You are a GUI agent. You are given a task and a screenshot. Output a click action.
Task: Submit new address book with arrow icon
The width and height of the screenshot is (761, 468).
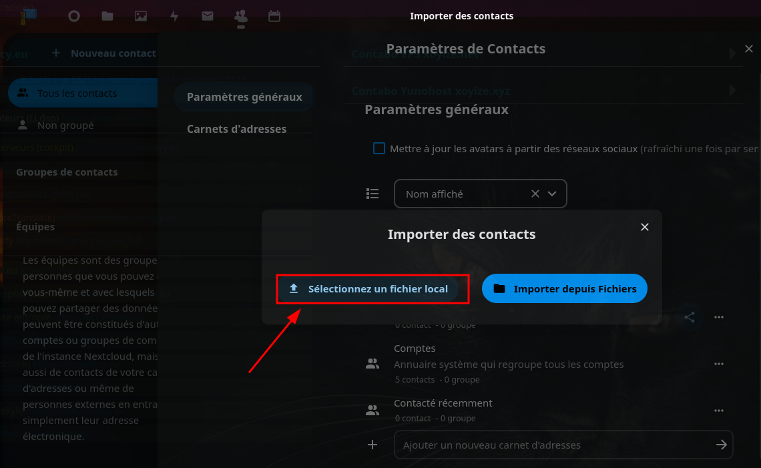point(721,445)
